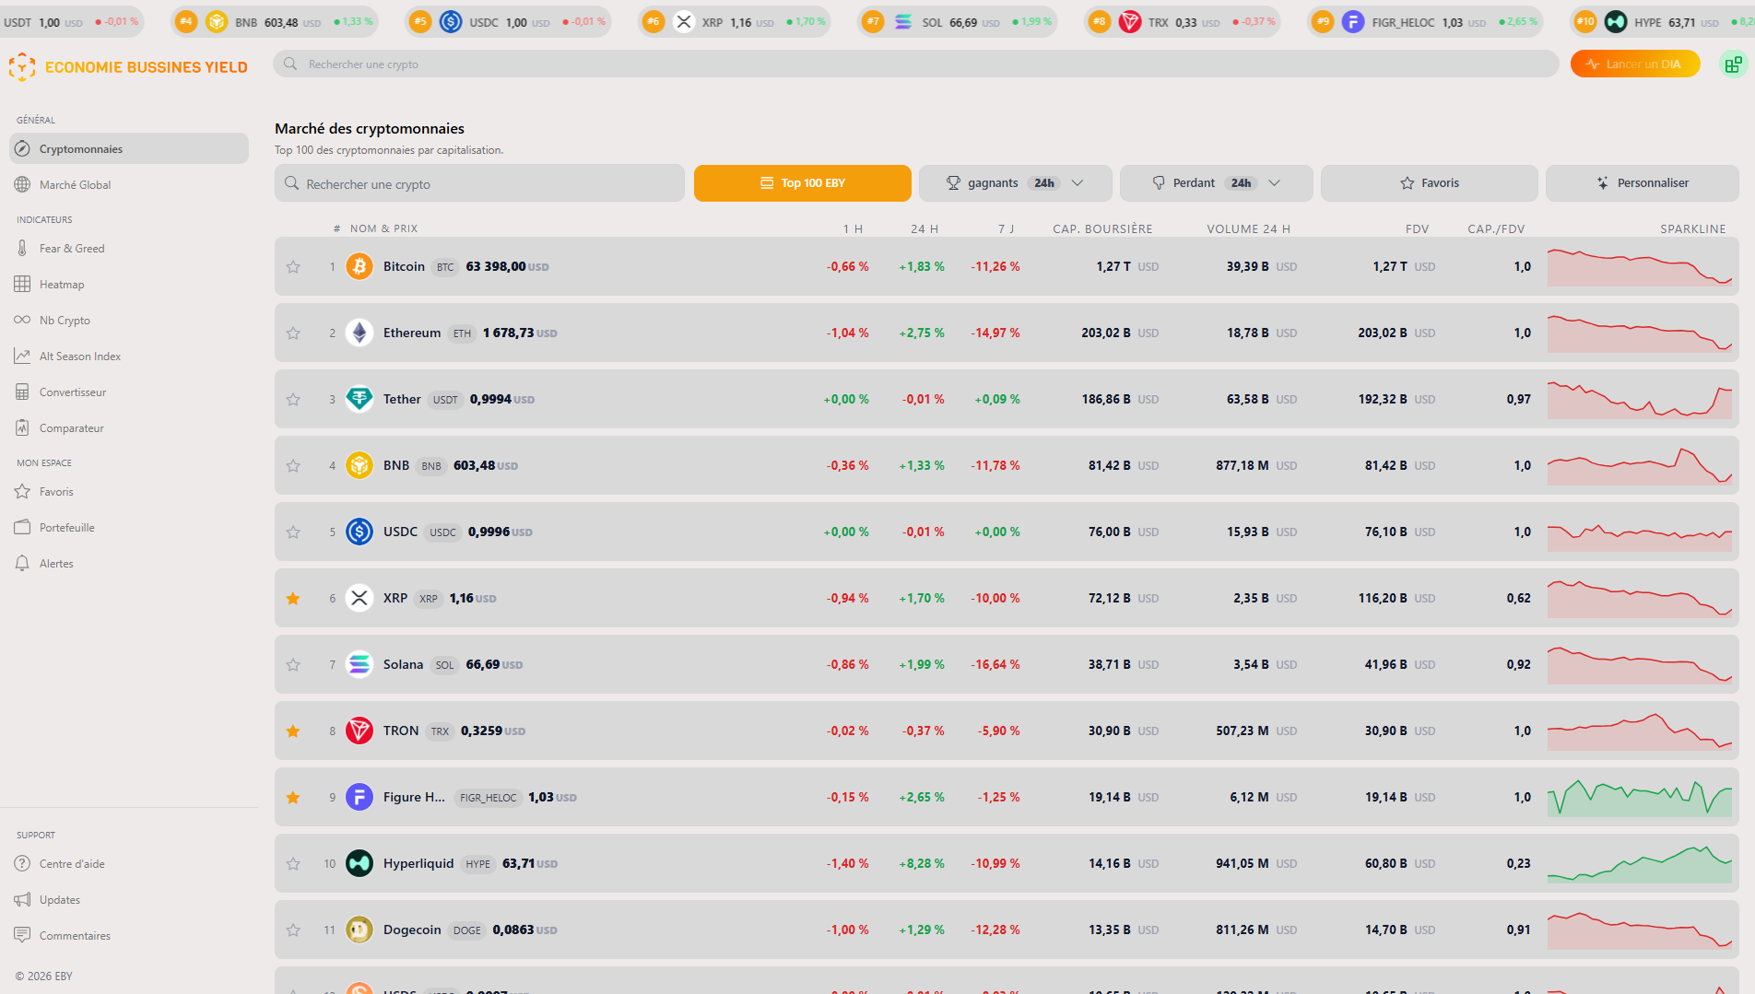
Task: Open the Centre d'aide question icon
Action: [x=22, y=863]
